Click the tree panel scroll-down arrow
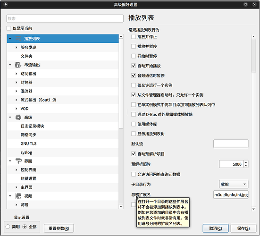 (121, 206)
